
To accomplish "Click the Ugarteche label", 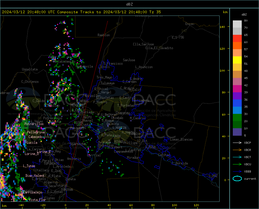I will (78, 144).
